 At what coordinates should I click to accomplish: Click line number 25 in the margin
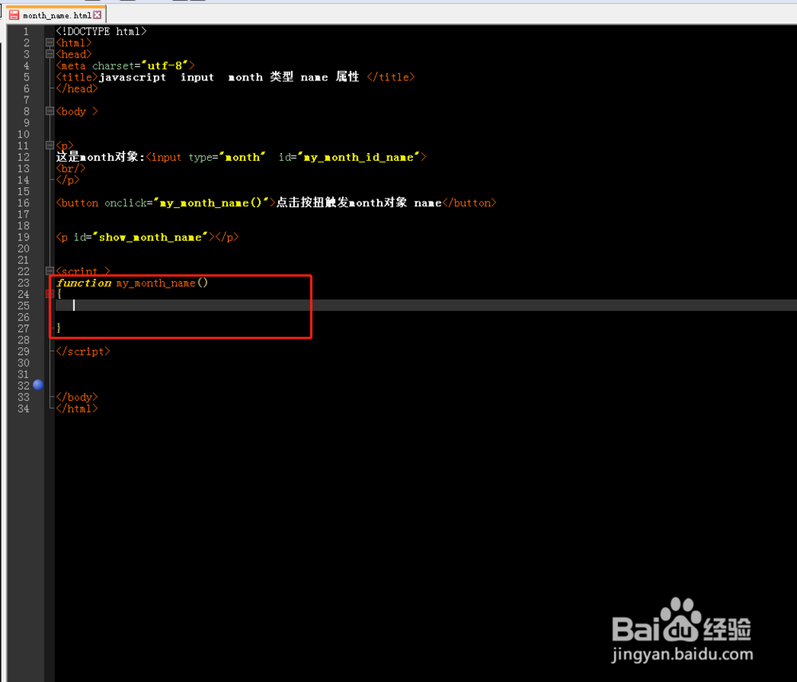(23, 305)
